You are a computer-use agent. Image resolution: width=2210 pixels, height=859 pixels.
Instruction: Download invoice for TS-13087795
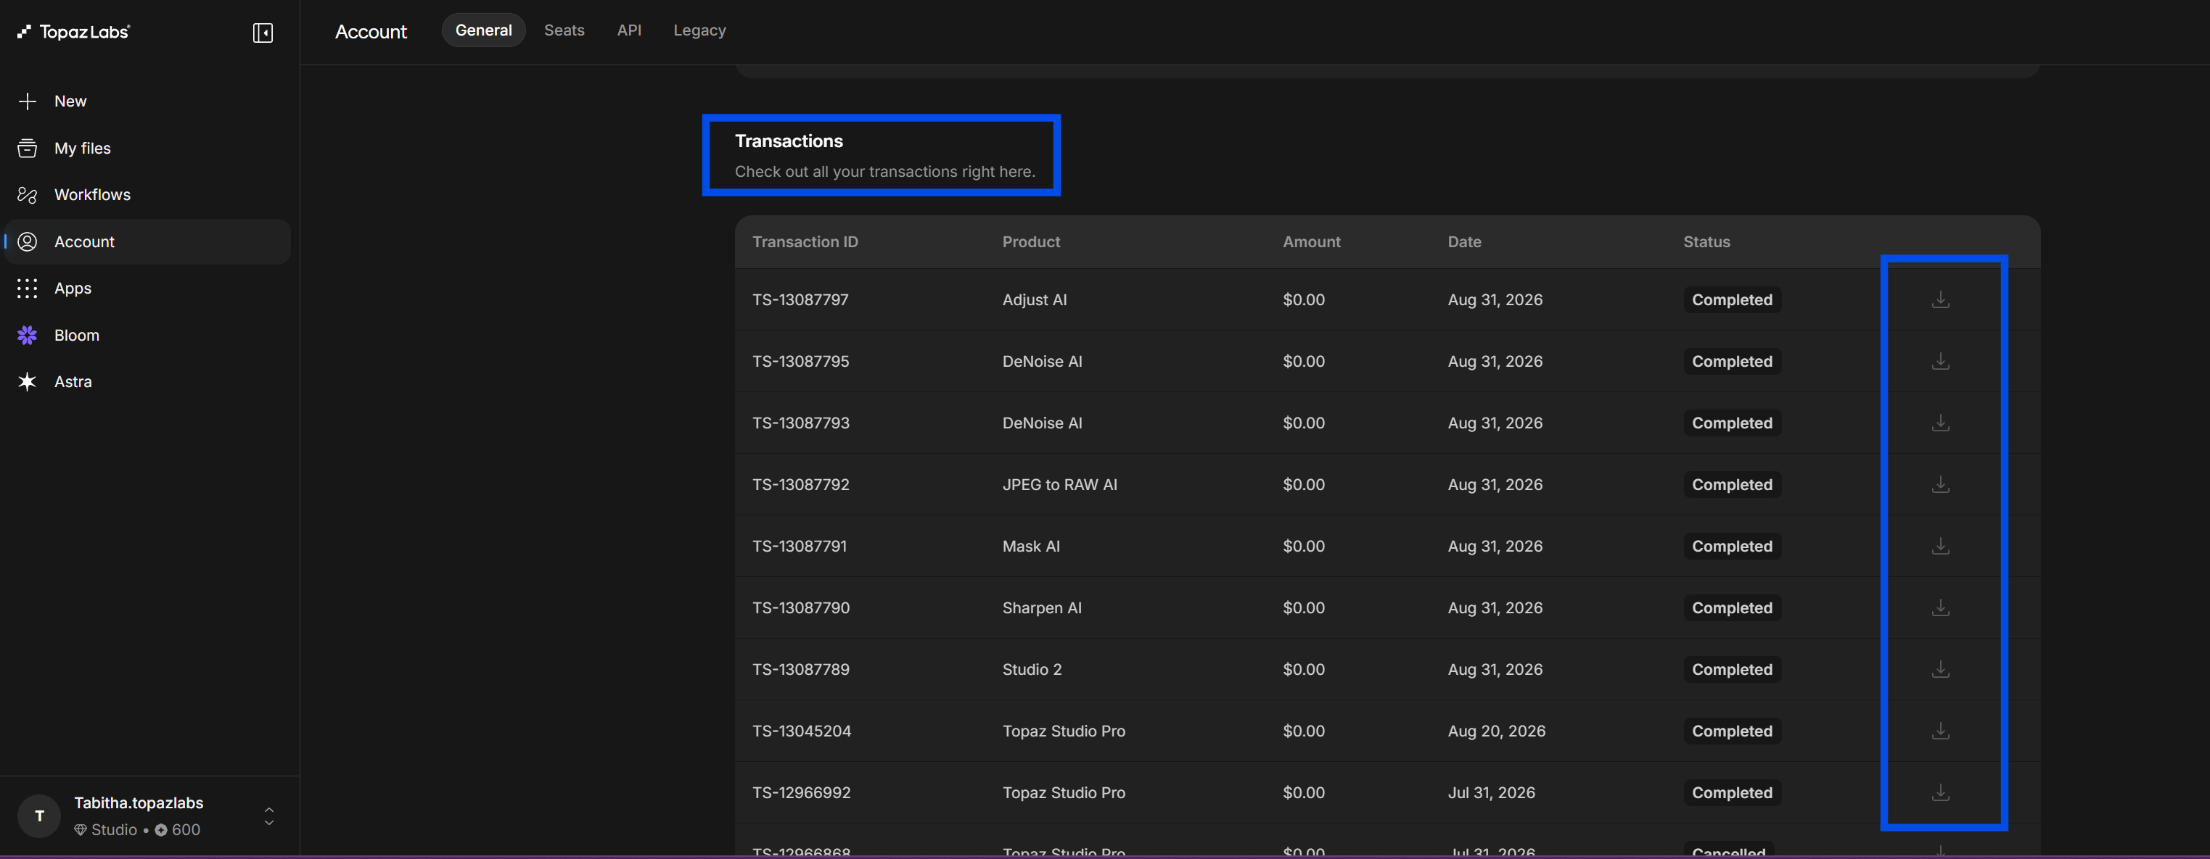(1941, 362)
